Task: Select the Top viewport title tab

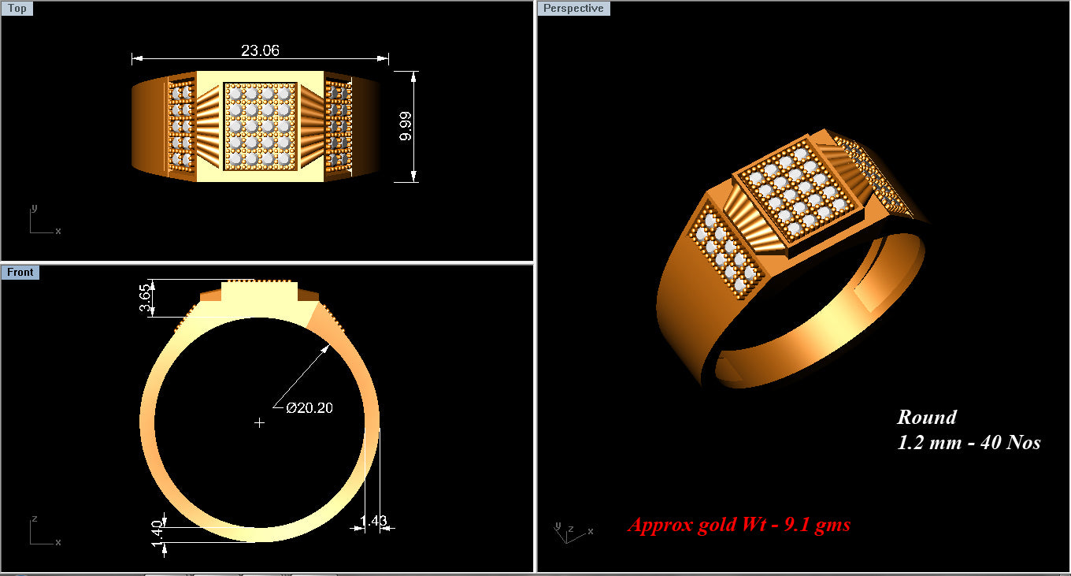Action: tap(17, 8)
